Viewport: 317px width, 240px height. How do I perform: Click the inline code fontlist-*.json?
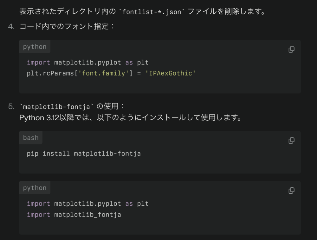[x=152, y=12]
